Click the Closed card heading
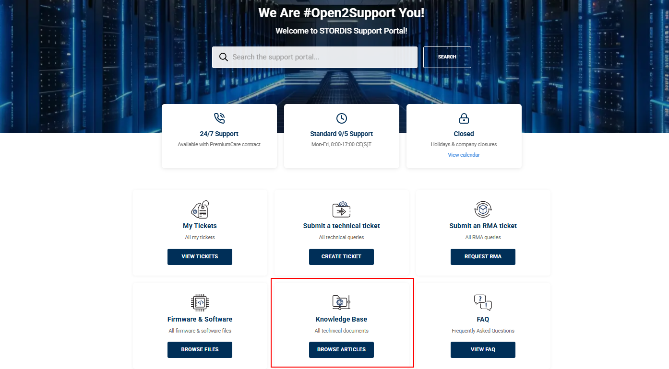Screen dimensions: 669x369 click(x=464, y=134)
